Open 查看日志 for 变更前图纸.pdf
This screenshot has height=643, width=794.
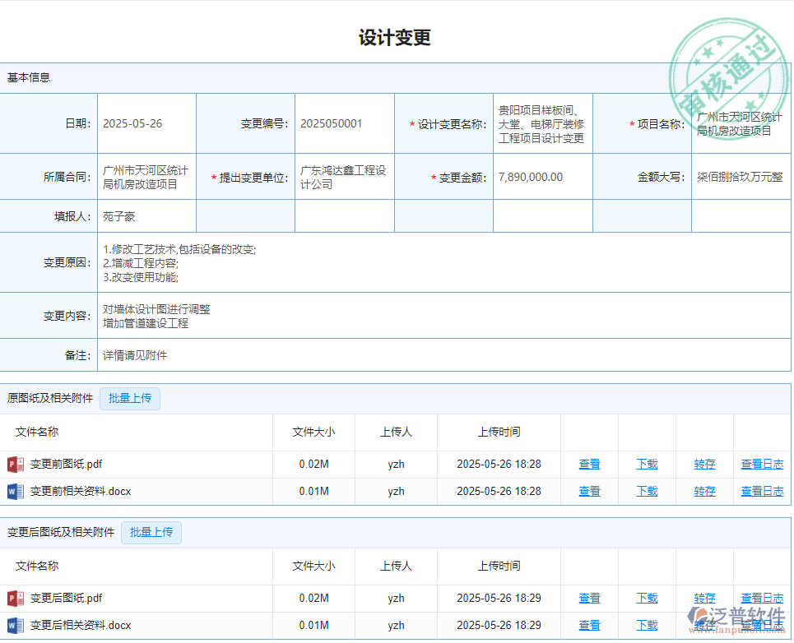[761, 463]
